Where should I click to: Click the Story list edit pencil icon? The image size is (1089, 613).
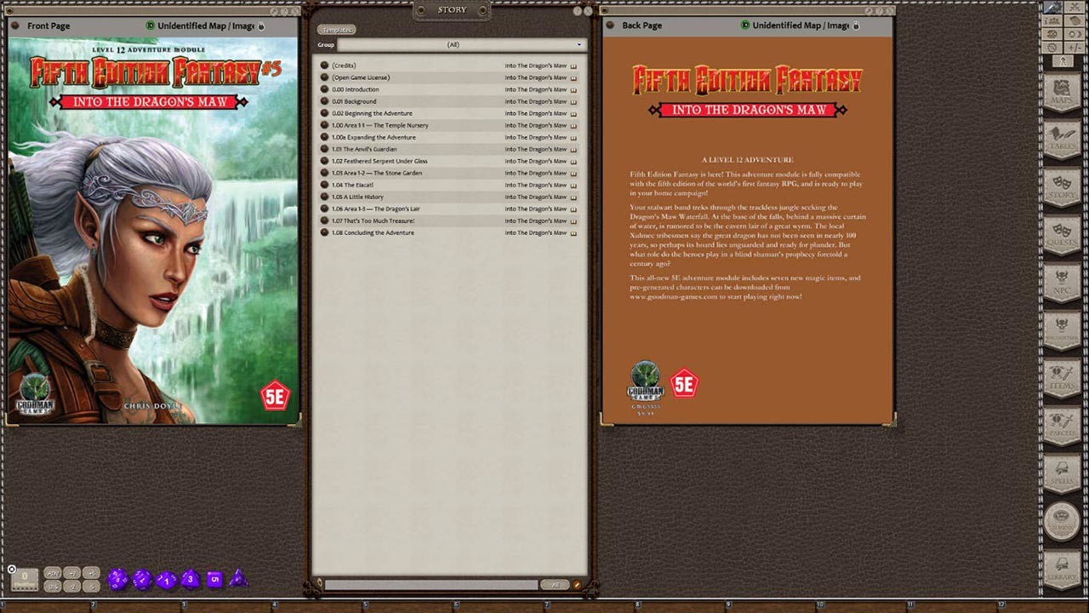(x=577, y=585)
